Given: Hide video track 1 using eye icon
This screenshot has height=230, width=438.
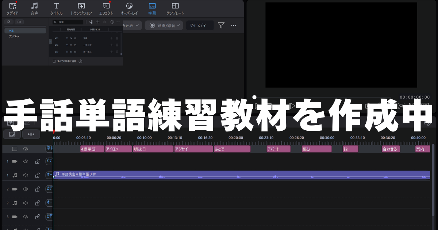Looking at the screenshot, I should click(26, 161).
